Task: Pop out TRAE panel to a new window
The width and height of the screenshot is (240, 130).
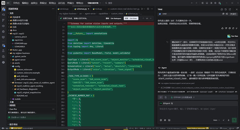Action: (x=230, y=9)
